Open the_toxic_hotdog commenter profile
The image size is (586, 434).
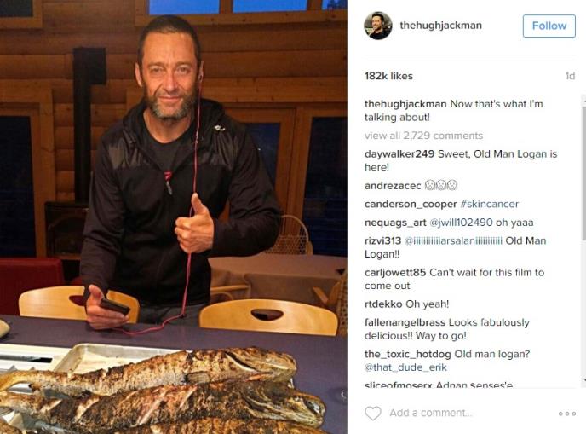coord(408,354)
